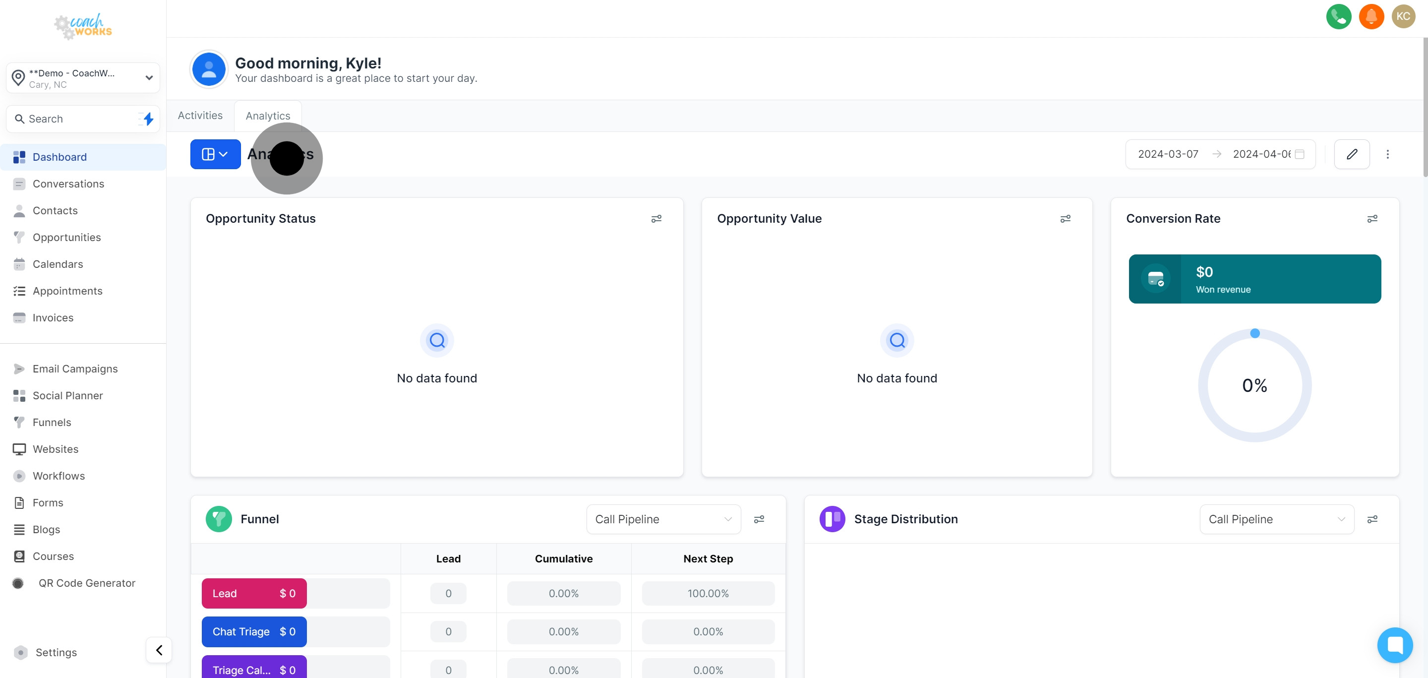
Task: Switch to the Activities tab
Action: 200,115
